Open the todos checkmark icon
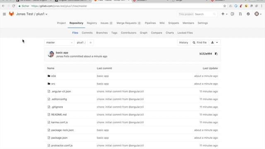265x149 pixels. click(x=248, y=14)
